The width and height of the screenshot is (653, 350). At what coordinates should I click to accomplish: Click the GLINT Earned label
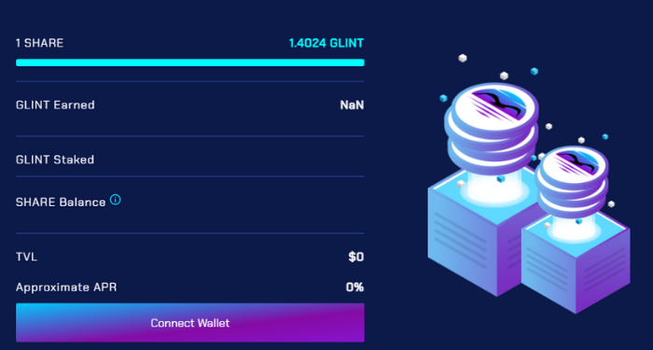tap(55, 105)
